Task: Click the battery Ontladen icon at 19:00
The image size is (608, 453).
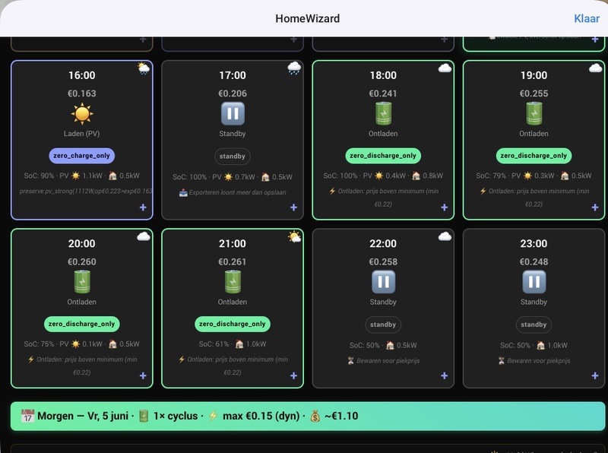Action: point(534,114)
